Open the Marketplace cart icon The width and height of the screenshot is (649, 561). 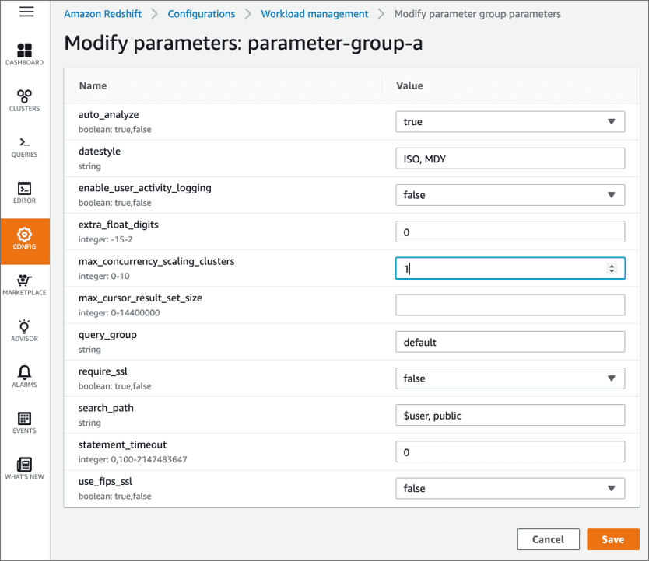point(25,280)
